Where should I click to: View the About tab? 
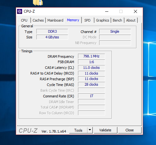tap(131, 20)
